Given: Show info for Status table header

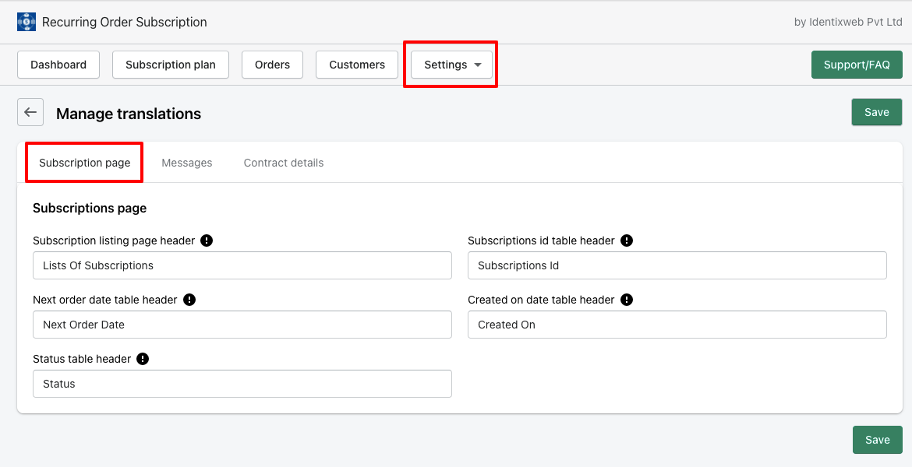Looking at the screenshot, I should [143, 359].
